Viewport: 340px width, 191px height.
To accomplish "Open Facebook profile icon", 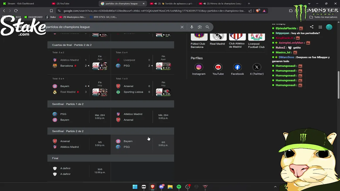I will click(237, 67).
